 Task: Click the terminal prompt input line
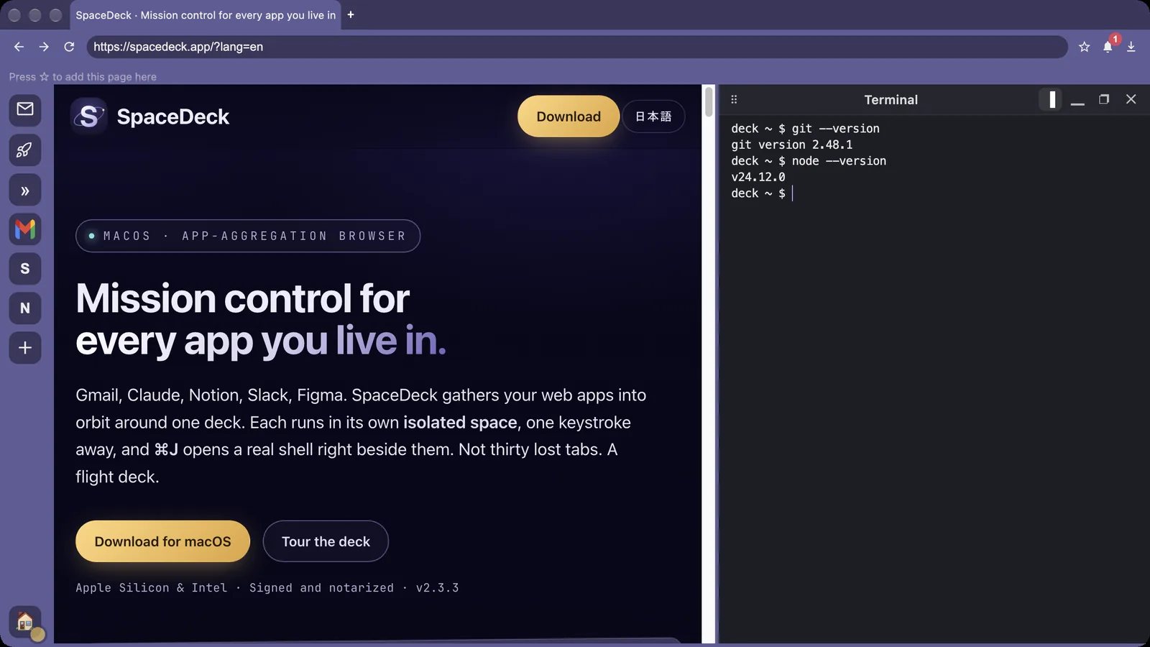click(x=762, y=193)
